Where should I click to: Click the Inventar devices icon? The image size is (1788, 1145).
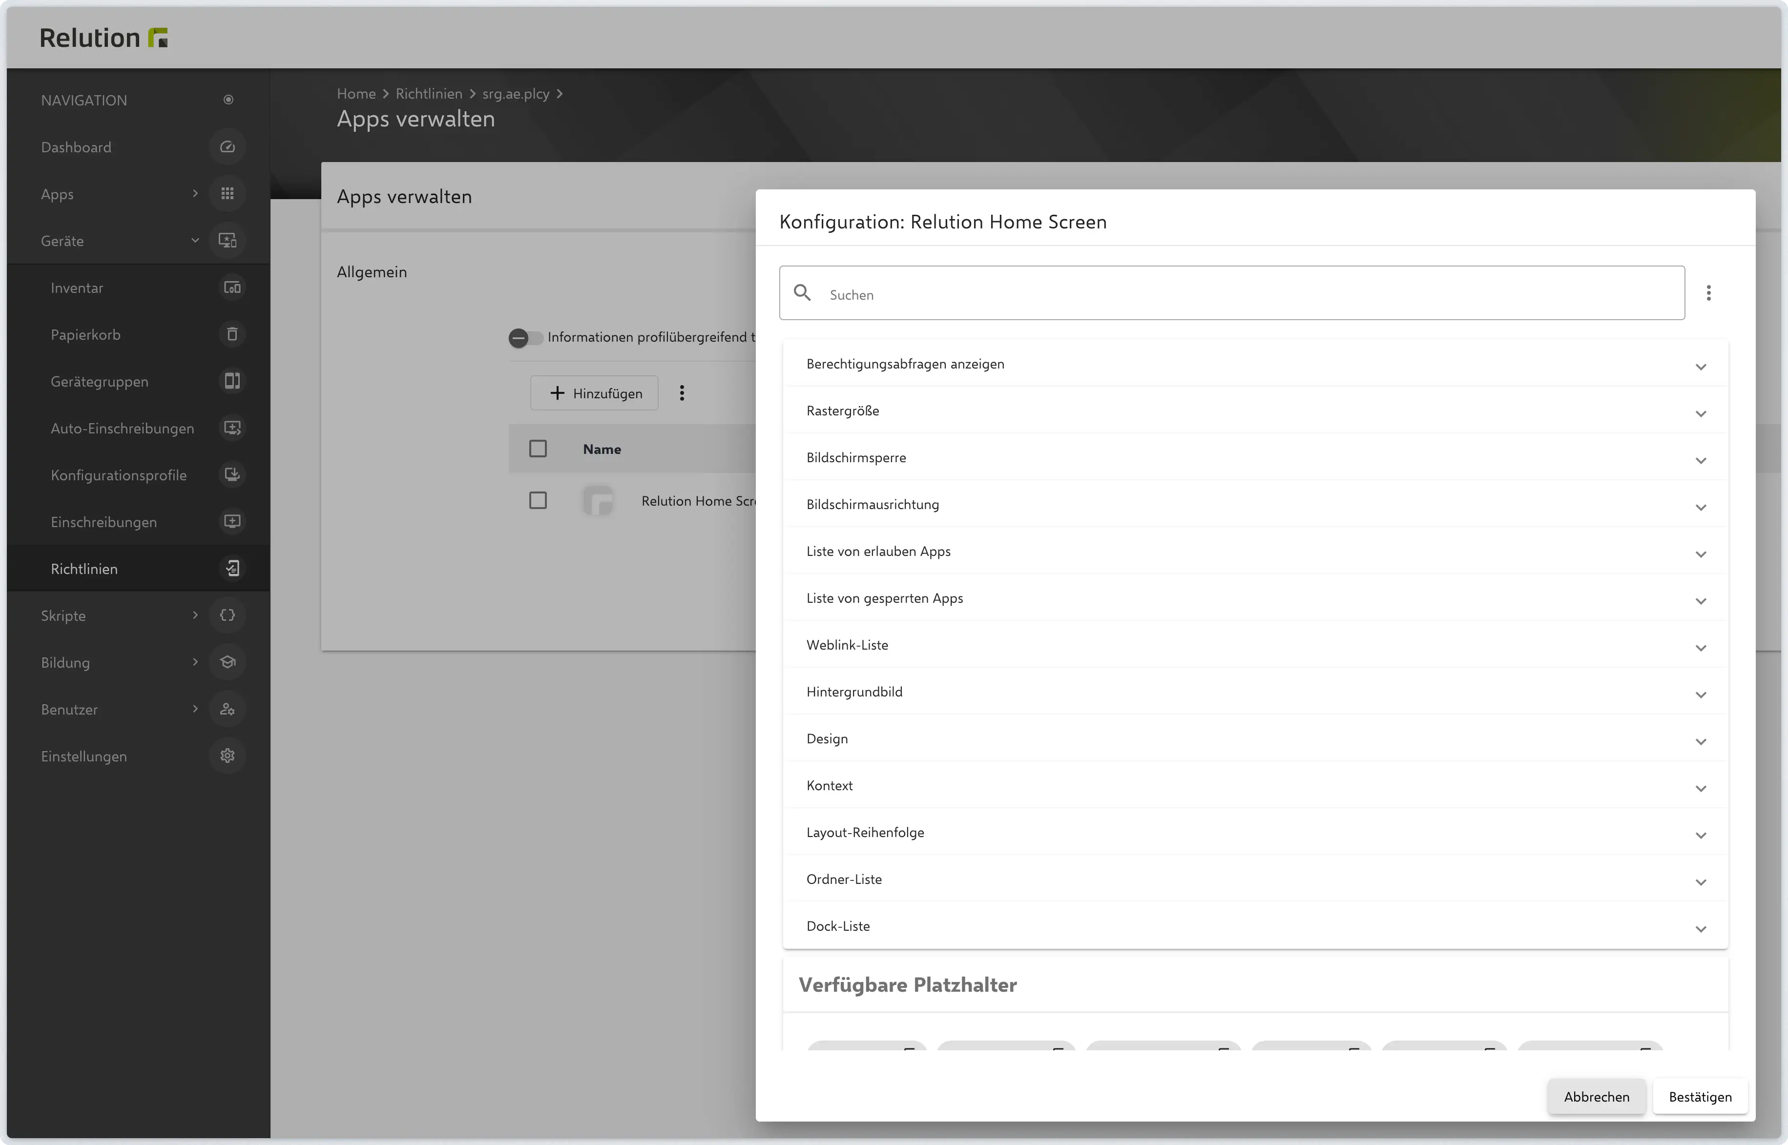point(232,288)
